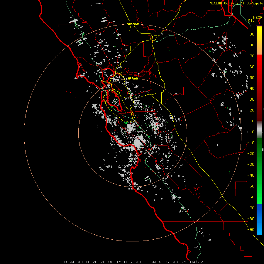Click the "-20" scale value

click(x=251, y=154)
